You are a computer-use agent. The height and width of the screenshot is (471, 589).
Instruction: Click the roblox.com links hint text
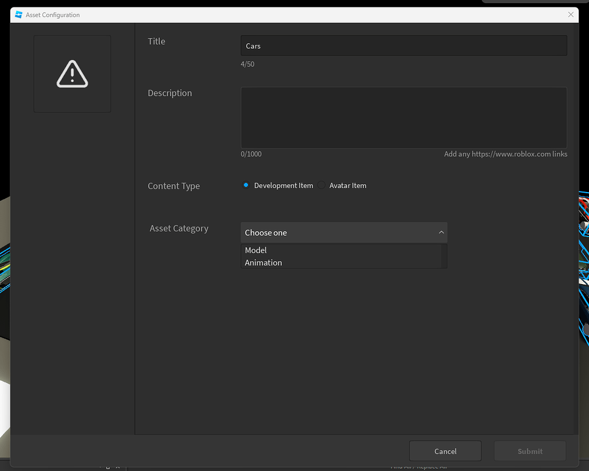[506, 154]
